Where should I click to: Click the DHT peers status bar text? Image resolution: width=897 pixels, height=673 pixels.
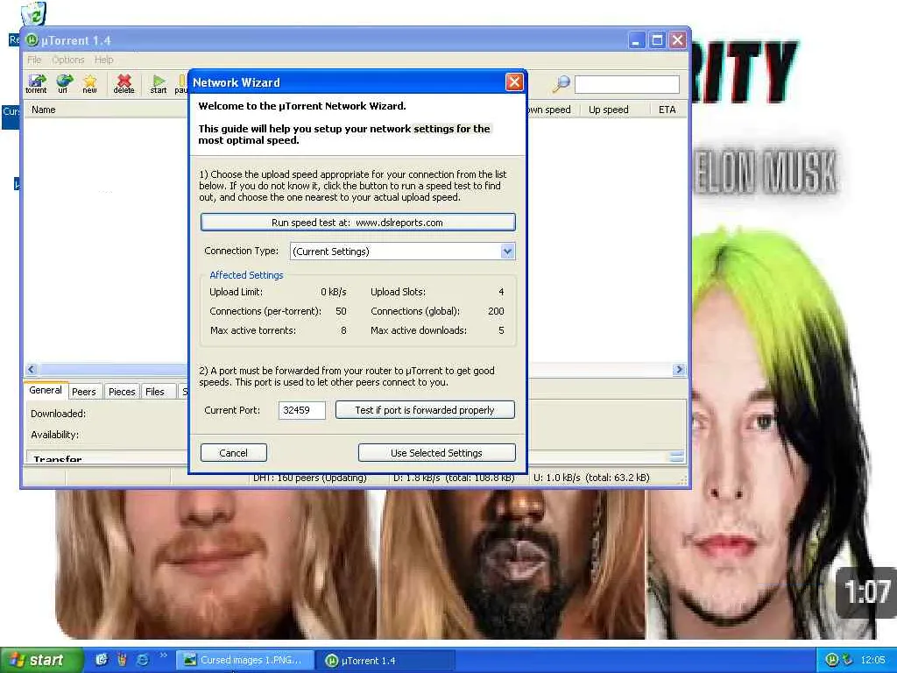pyautogui.click(x=309, y=478)
